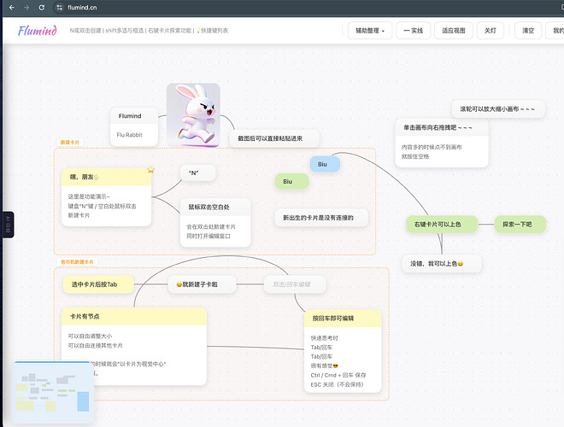
Task: Click the 双击/回车编辑 placeholder card
Action: pyautogui.click(x=295, y=284)
